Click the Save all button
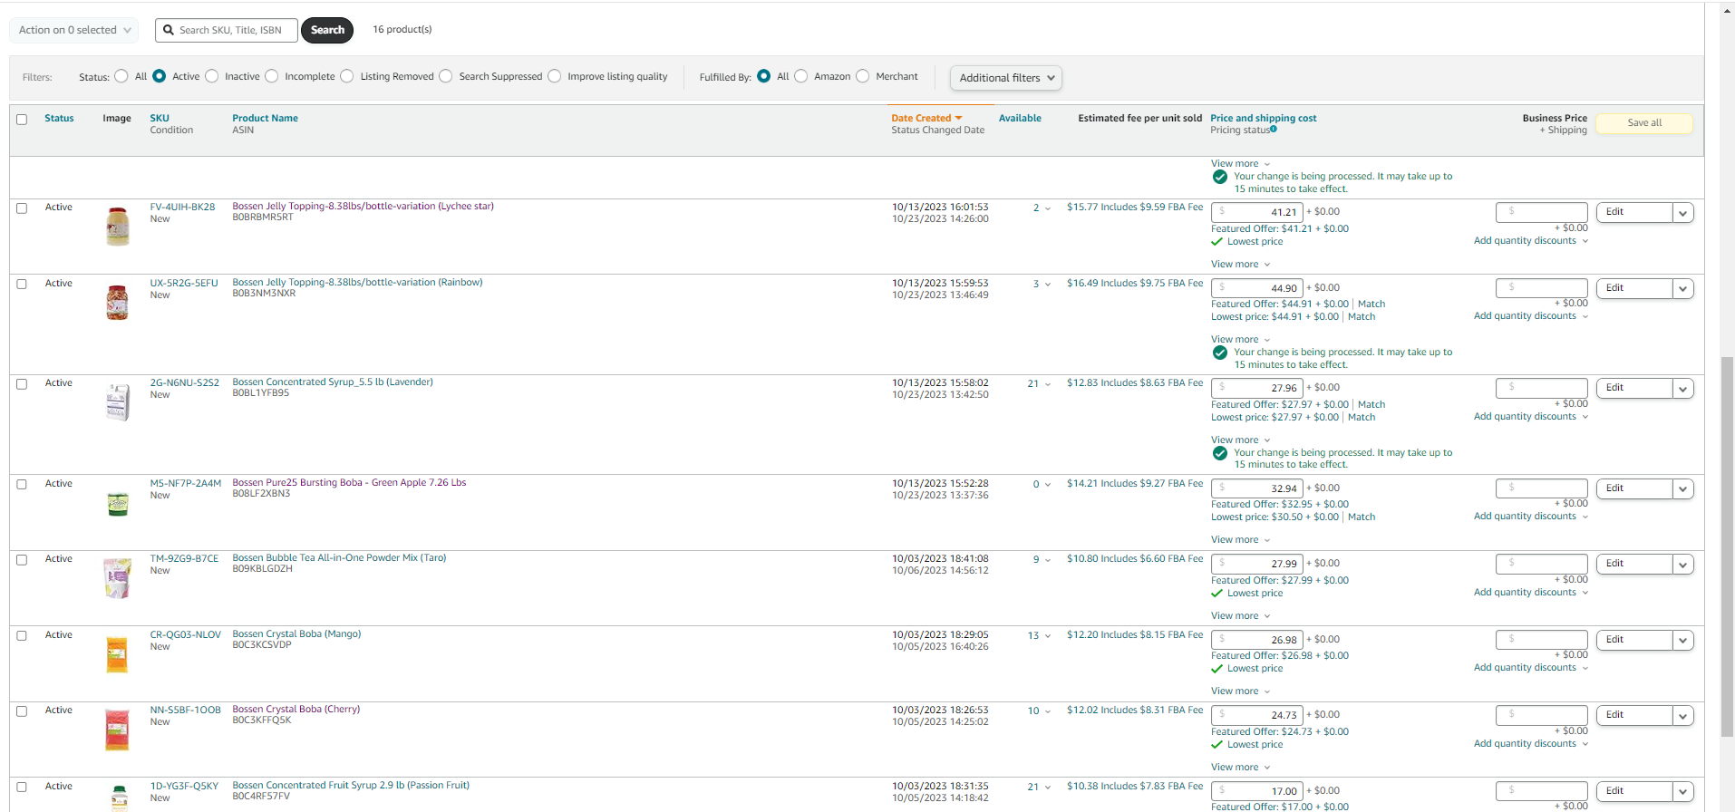Screen dimensions: 1735x812 1644,123
